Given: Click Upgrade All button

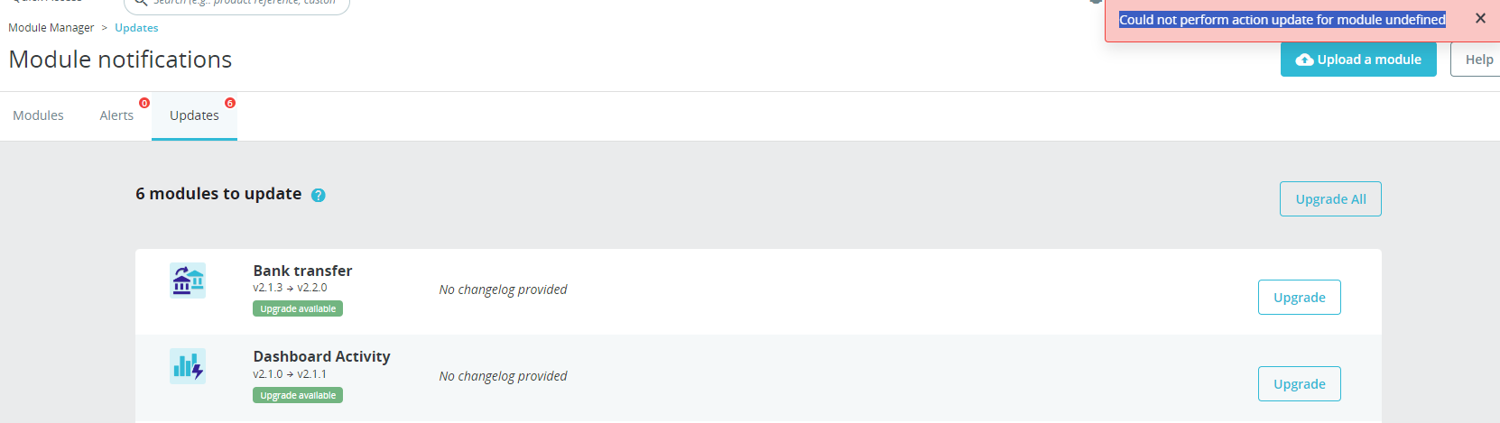Looking at the screenshot, I should [1330, 199].
